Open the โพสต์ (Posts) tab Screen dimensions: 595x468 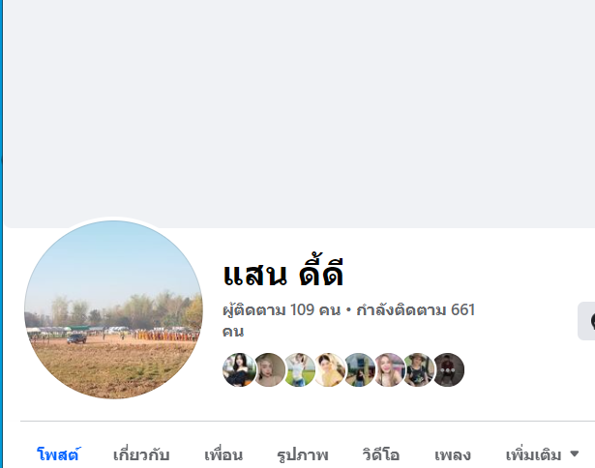tap(58, 454)
